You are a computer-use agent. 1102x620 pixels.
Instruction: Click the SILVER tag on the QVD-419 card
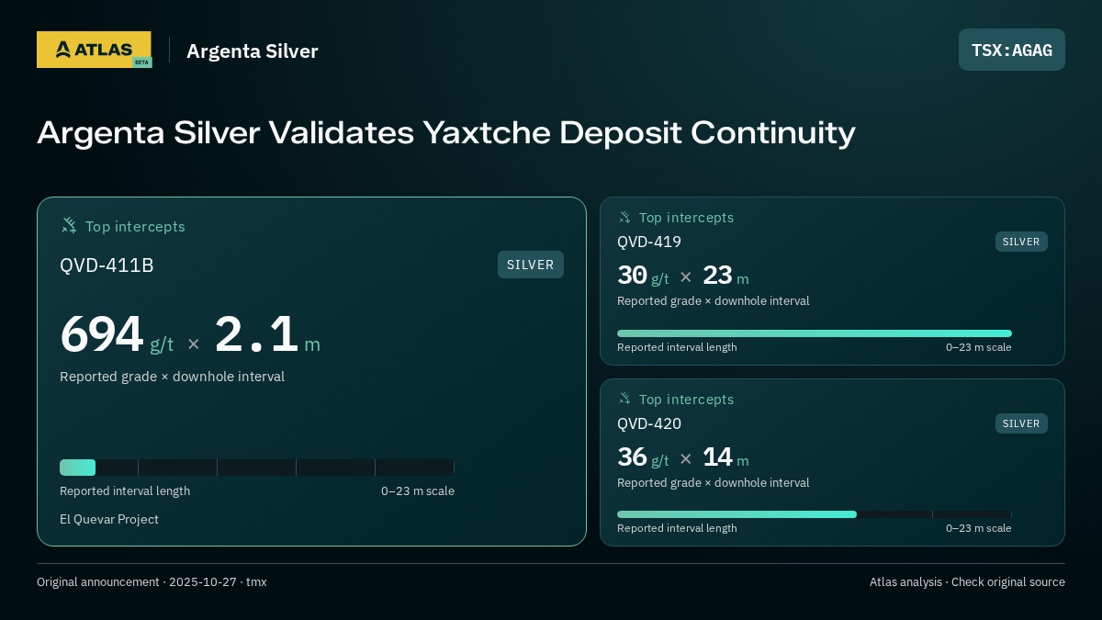coord(1021,242)
